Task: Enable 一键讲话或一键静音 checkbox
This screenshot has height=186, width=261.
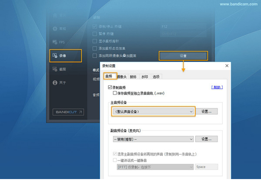Action: click(115, 160)
